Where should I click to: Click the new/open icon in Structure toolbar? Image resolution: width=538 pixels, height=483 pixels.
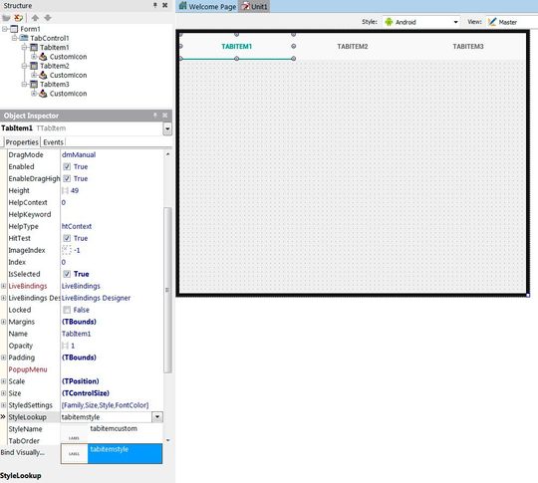point(6,18)
